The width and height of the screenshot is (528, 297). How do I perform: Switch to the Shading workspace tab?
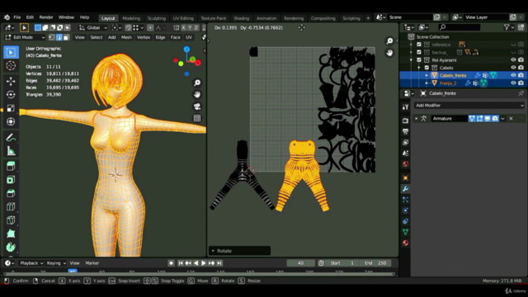(242, 18)
